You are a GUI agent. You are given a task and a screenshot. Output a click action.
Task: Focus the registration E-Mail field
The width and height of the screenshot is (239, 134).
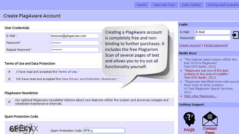[x=75, y=36]
